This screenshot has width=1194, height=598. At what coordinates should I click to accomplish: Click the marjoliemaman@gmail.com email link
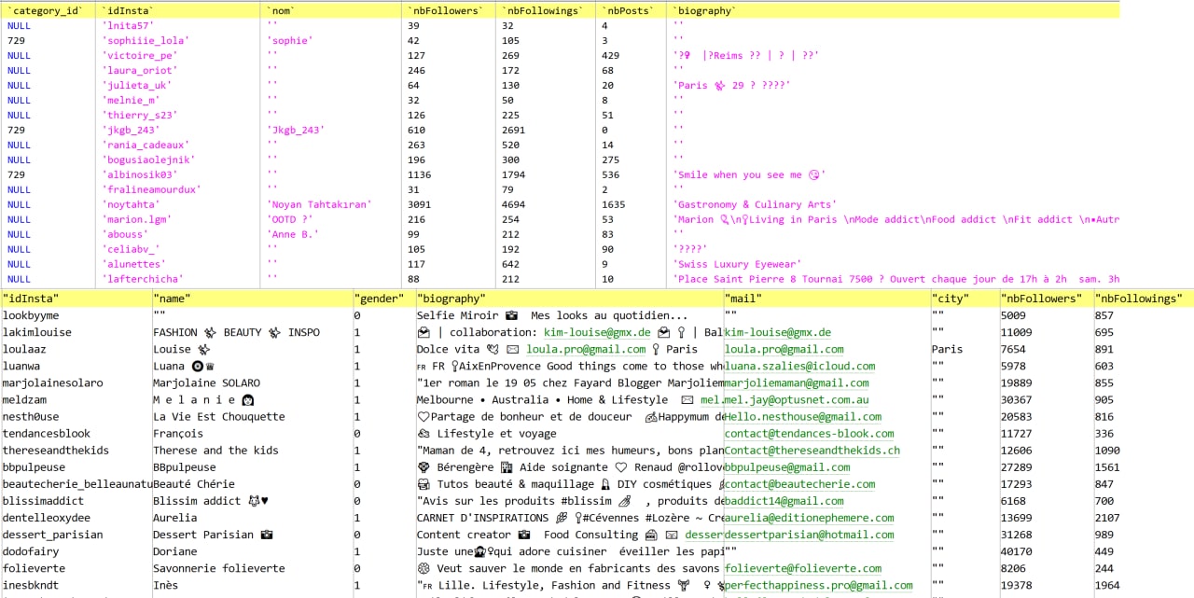pyautogui.click(x=797, y=382)
